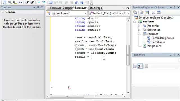Click the quick info cursor toolbar icon
Screen dimensions: 180x101
[15, 2]
